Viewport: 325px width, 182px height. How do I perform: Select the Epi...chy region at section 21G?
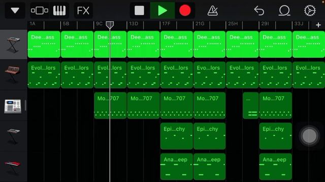click(209, 136)
